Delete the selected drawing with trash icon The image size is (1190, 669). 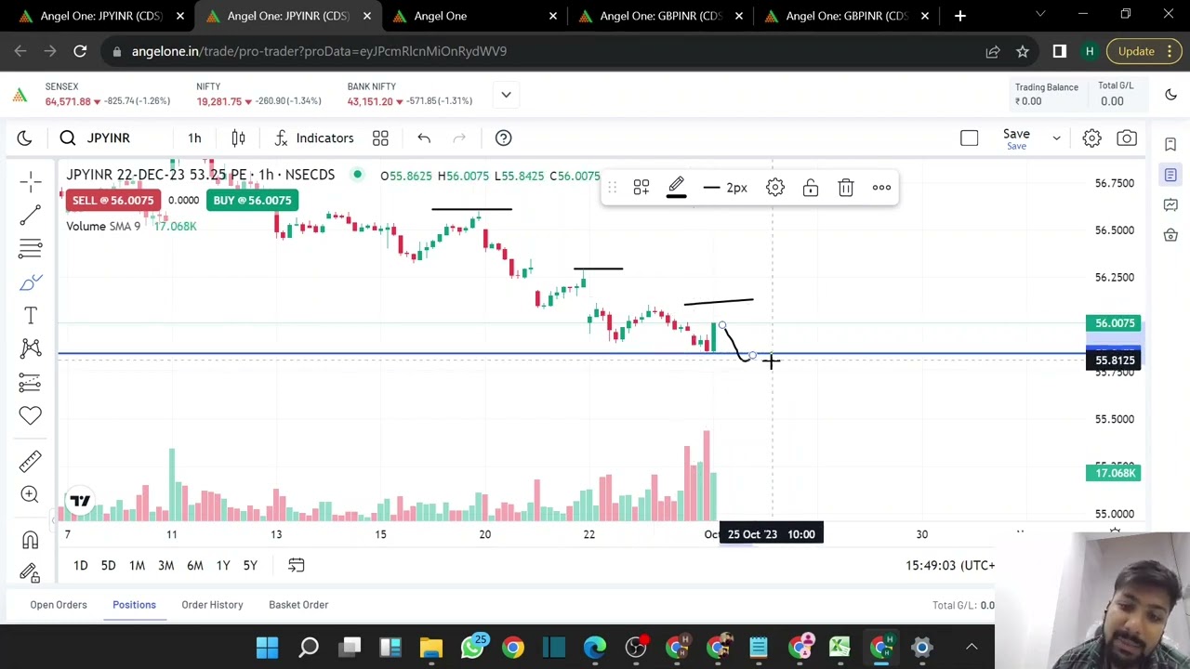pos(845,188)
